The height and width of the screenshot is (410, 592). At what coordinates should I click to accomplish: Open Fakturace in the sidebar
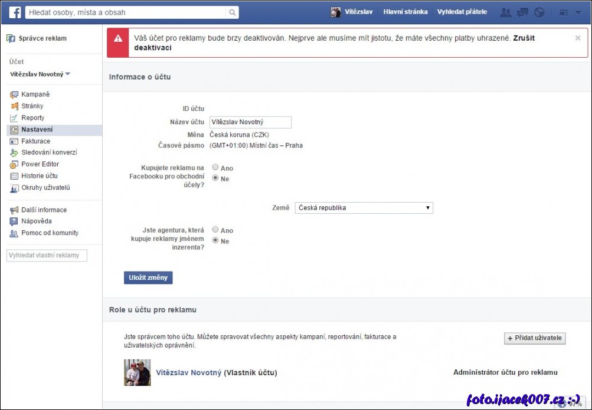tap(35, 141)
